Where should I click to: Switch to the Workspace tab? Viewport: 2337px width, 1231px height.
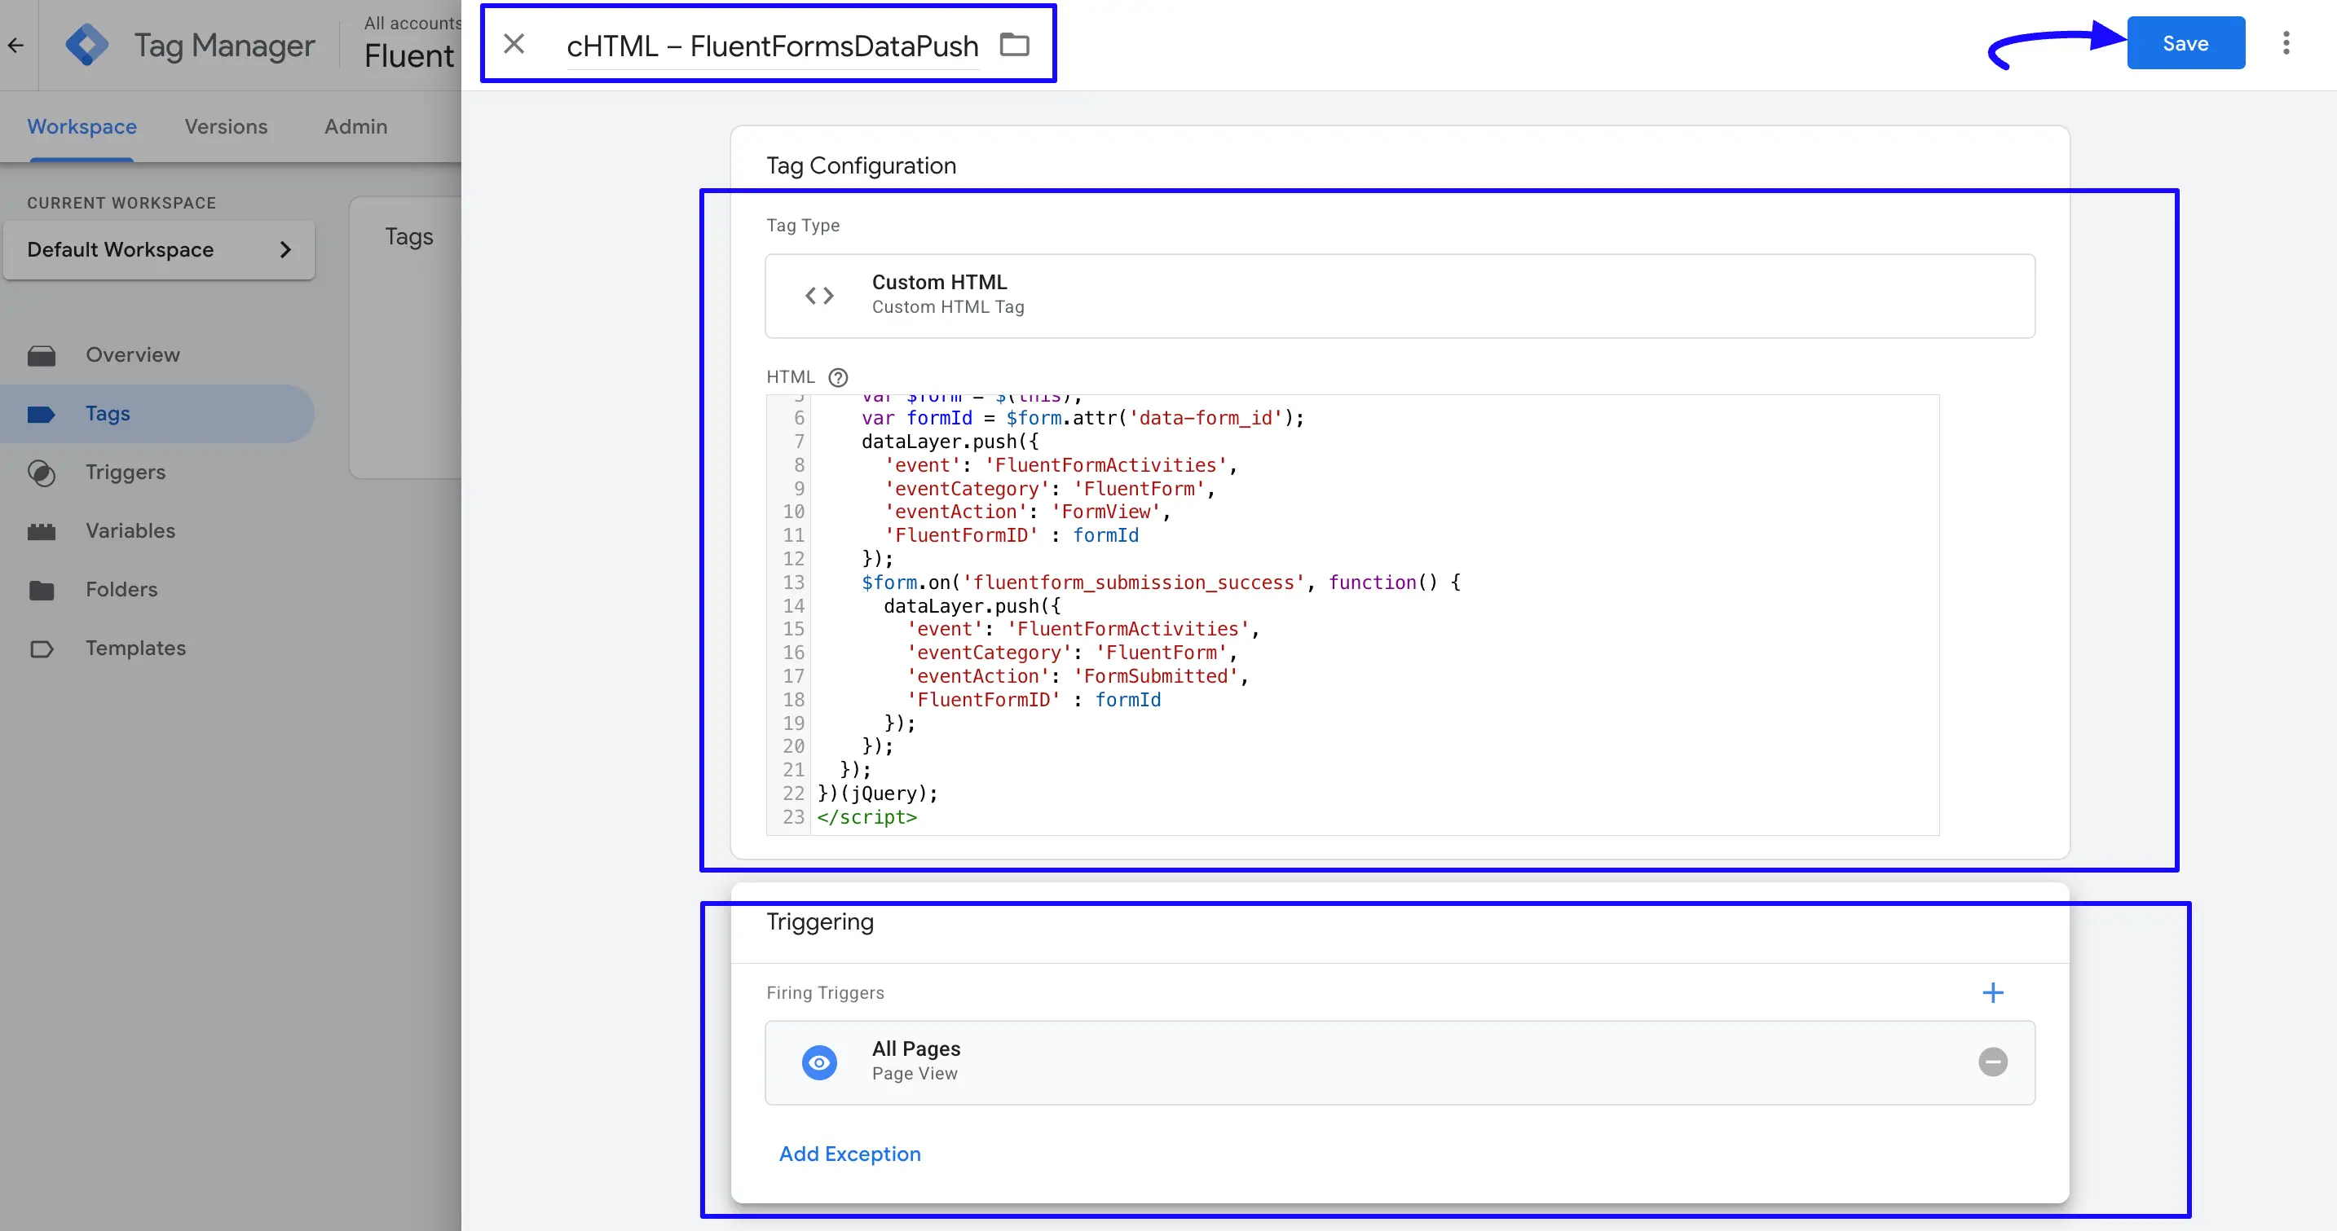(x=82, y=126)
